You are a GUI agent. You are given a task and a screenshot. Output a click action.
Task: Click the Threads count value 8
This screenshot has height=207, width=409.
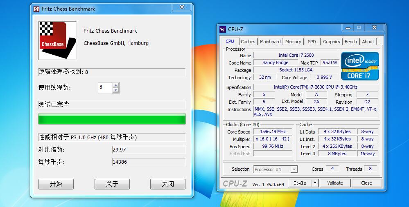coord(370,169)
